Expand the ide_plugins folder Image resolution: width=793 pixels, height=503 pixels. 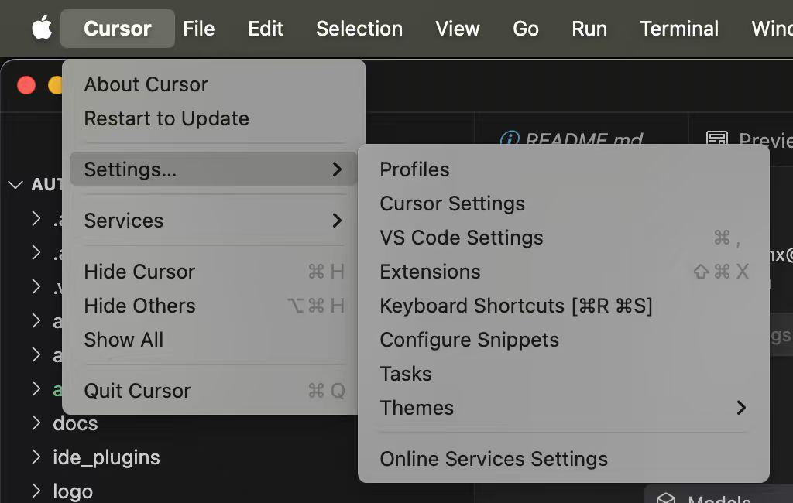coord(105,457)
